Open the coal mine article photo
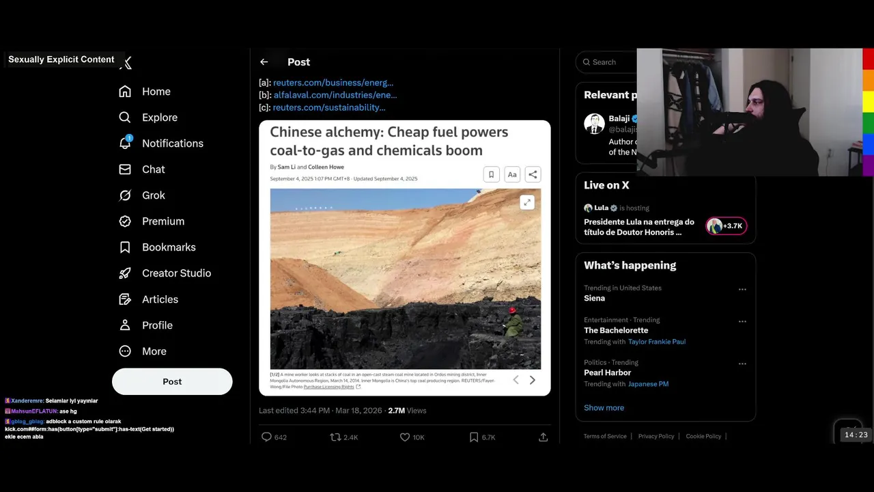The height and width of the screenshot is (492, 874). 405,279
